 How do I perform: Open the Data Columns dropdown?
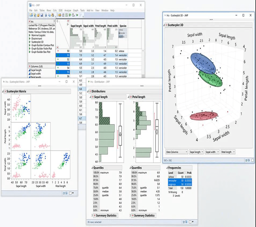click(177, 152)
